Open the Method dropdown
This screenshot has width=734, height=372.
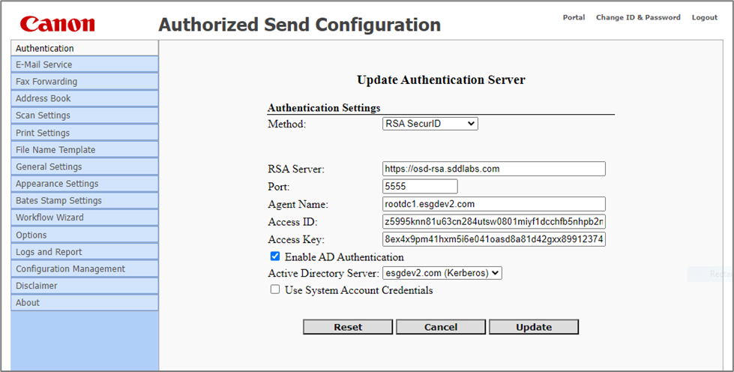pos(430,124)
